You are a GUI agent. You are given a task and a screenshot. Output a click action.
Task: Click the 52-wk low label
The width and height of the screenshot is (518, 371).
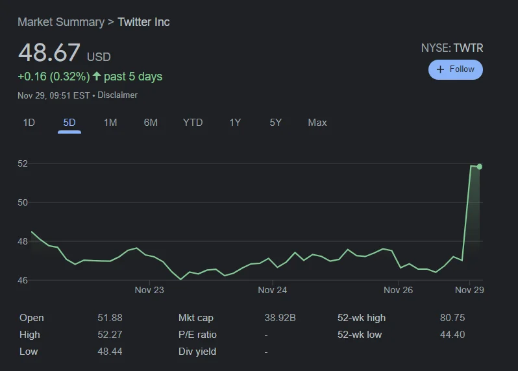360,335
